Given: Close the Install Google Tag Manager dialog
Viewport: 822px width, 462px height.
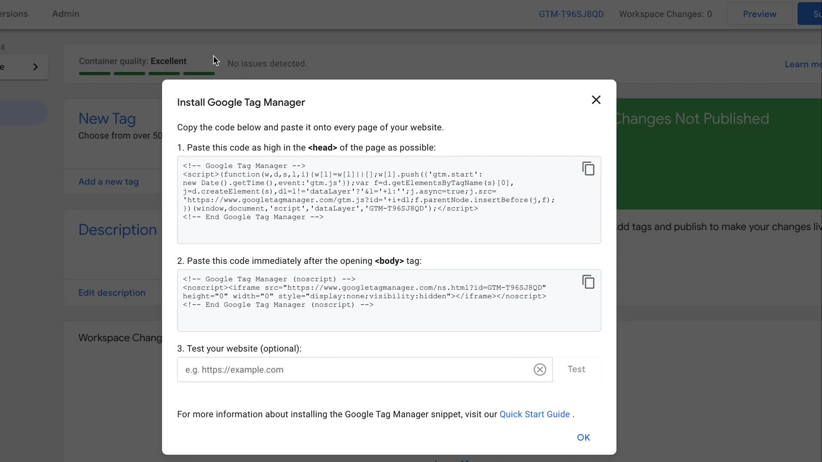Looking at the screenshot, I should click(x=596, y=100).
